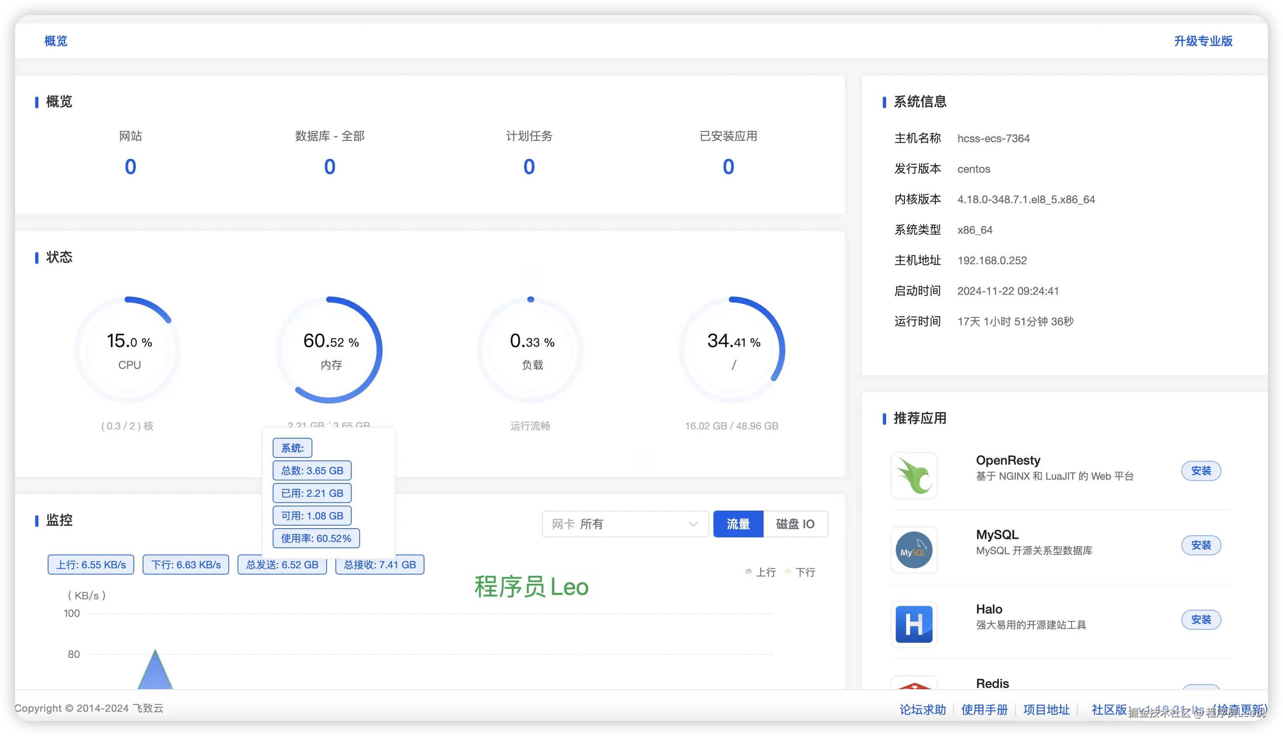Switch monitor view to 磁盘 IO
The height and width of the screenshot is (736, 1283).
pos(795,524)
